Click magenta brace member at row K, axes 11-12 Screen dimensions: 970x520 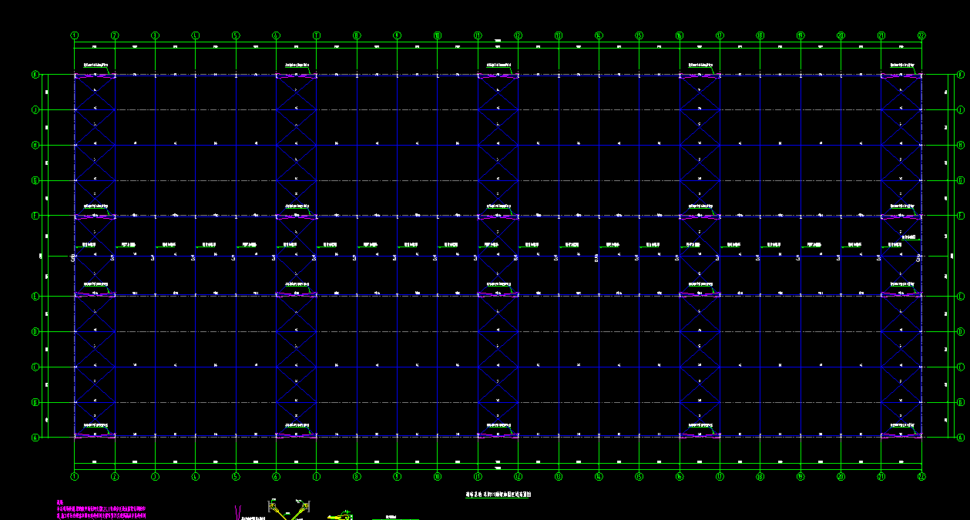[498, 76]
